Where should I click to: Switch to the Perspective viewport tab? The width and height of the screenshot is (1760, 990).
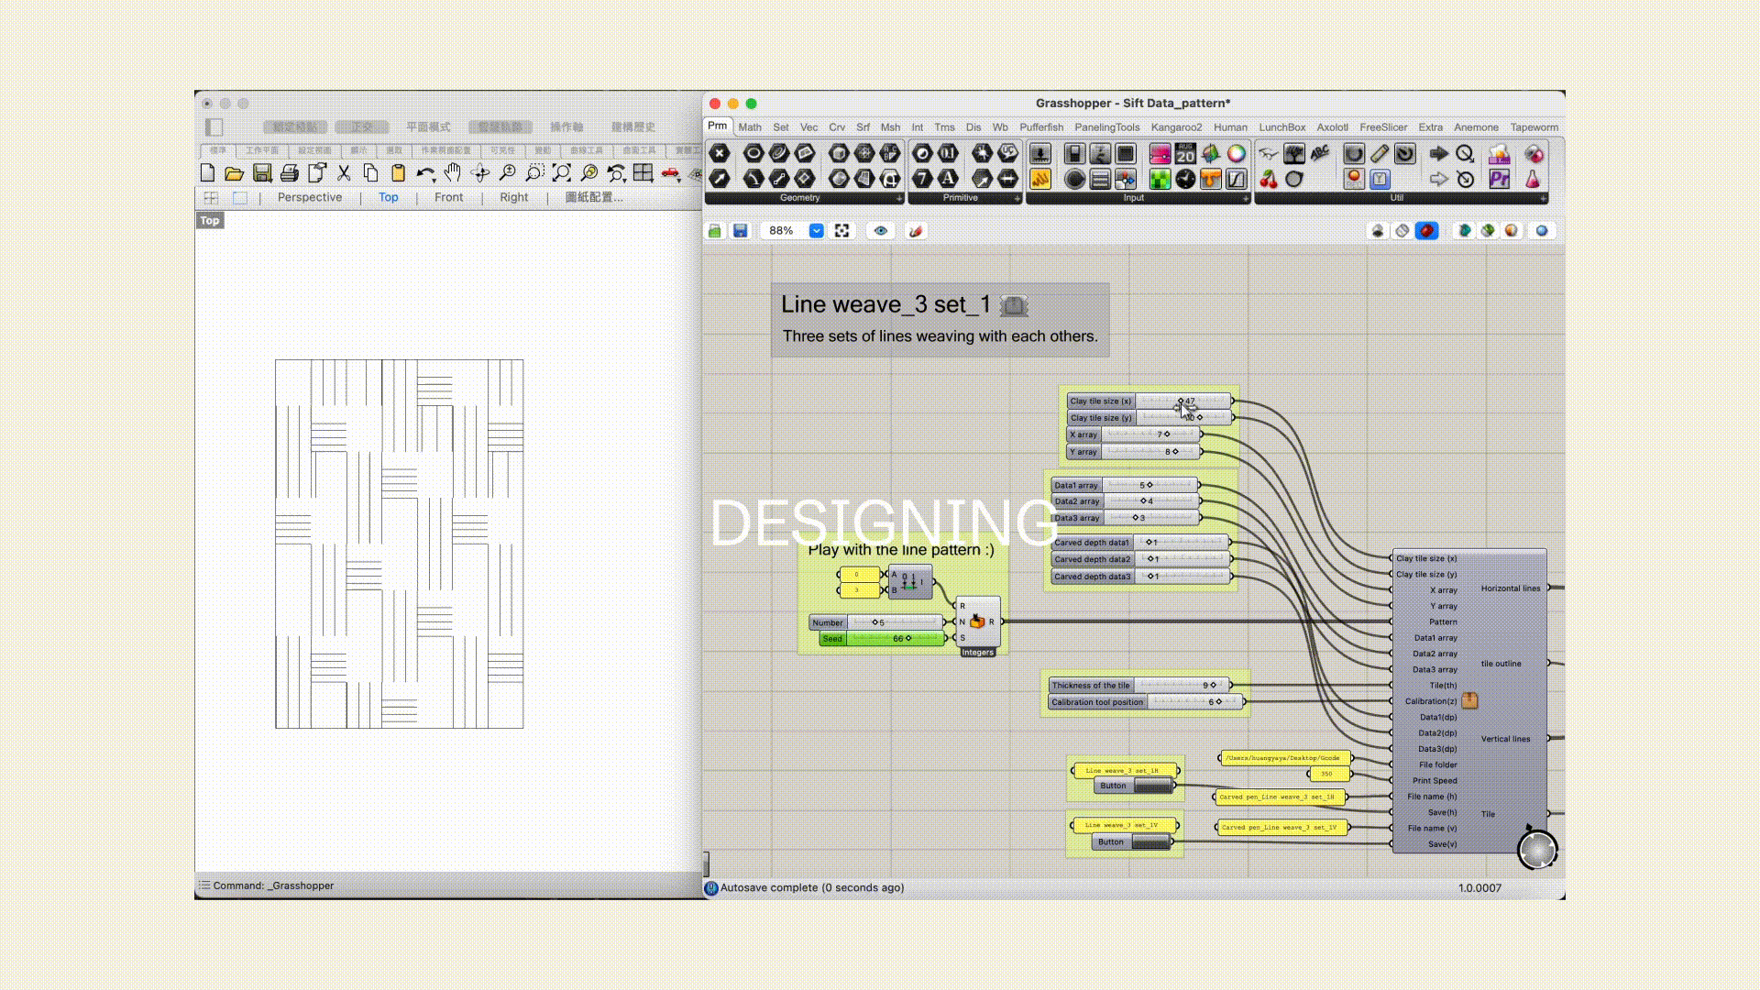click(x=309, y=197)
